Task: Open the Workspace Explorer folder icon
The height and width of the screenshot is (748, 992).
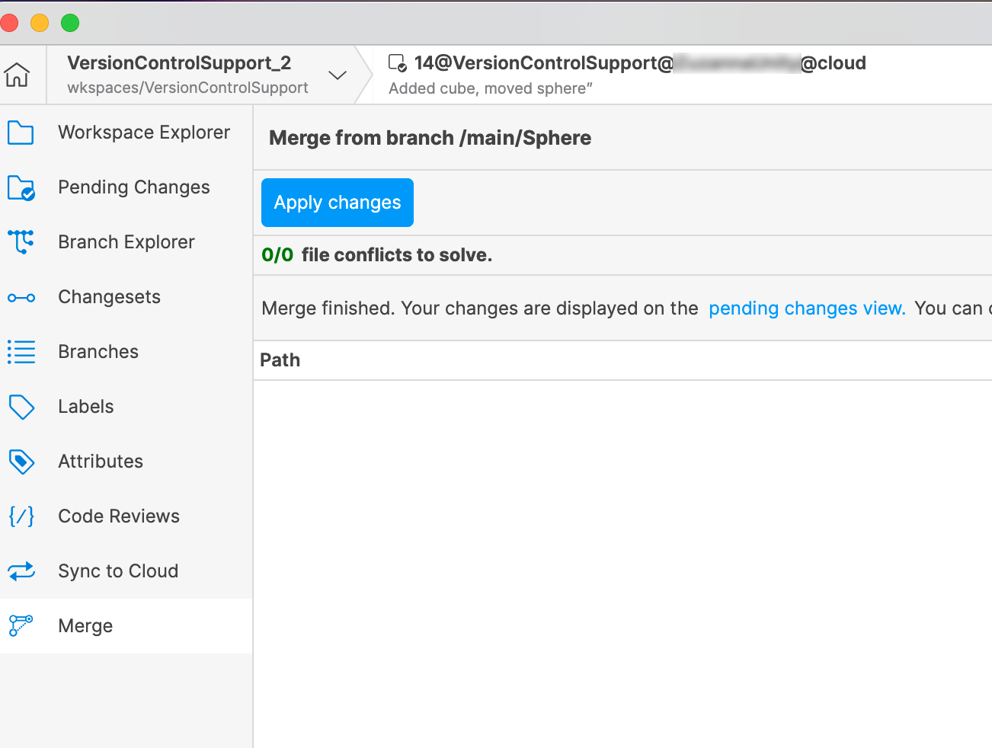Action: (21, 133)
